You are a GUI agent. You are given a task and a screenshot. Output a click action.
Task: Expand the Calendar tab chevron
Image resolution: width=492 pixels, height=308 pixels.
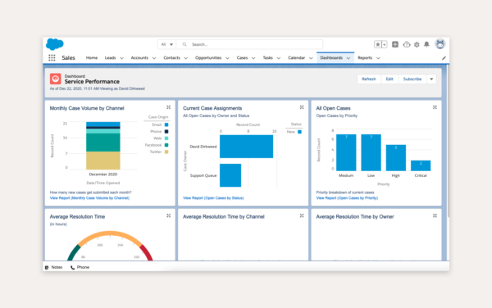[311, 58]
